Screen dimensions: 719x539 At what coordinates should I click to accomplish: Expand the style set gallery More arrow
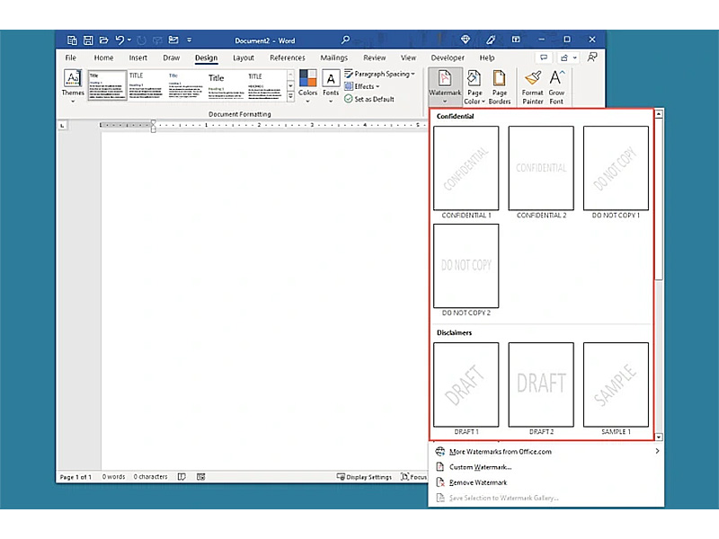(290, 96)
